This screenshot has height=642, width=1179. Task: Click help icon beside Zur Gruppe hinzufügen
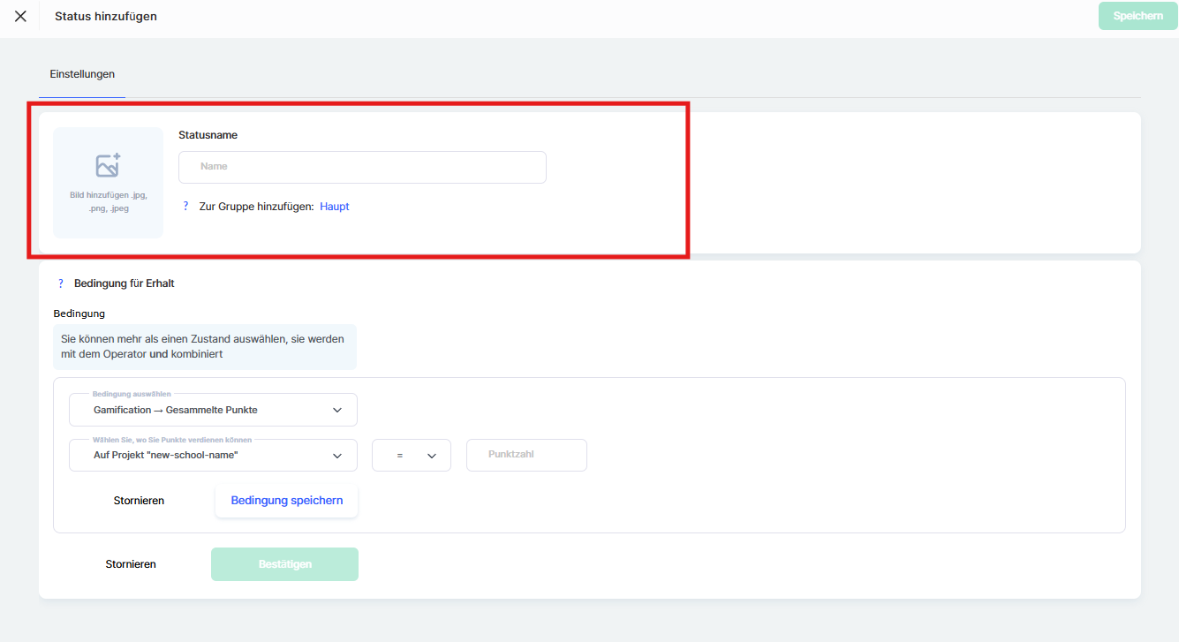point(185,207)
